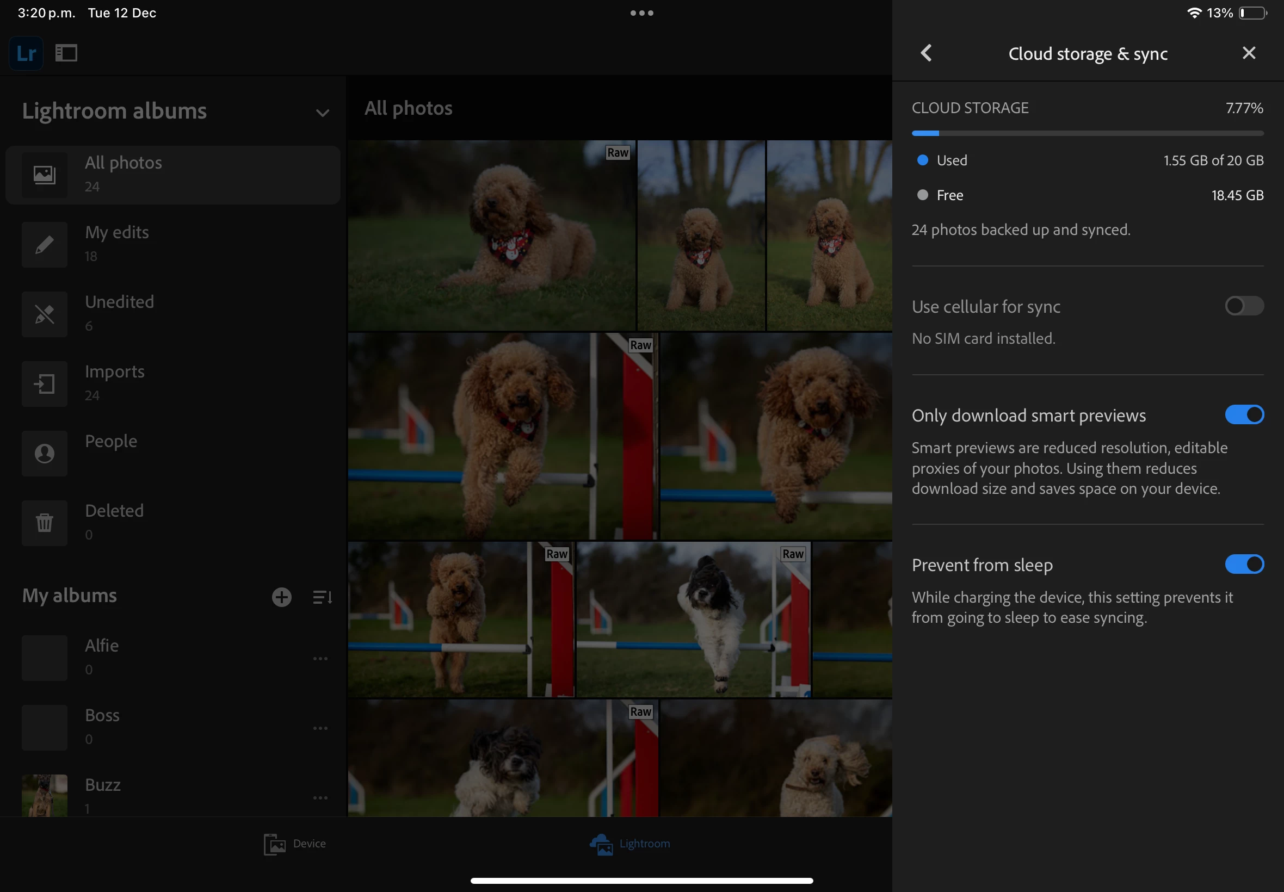The width and height of the screenshot is (1284, 892).
Task: Open options menu for Boss album
Action: pos(320,728)
